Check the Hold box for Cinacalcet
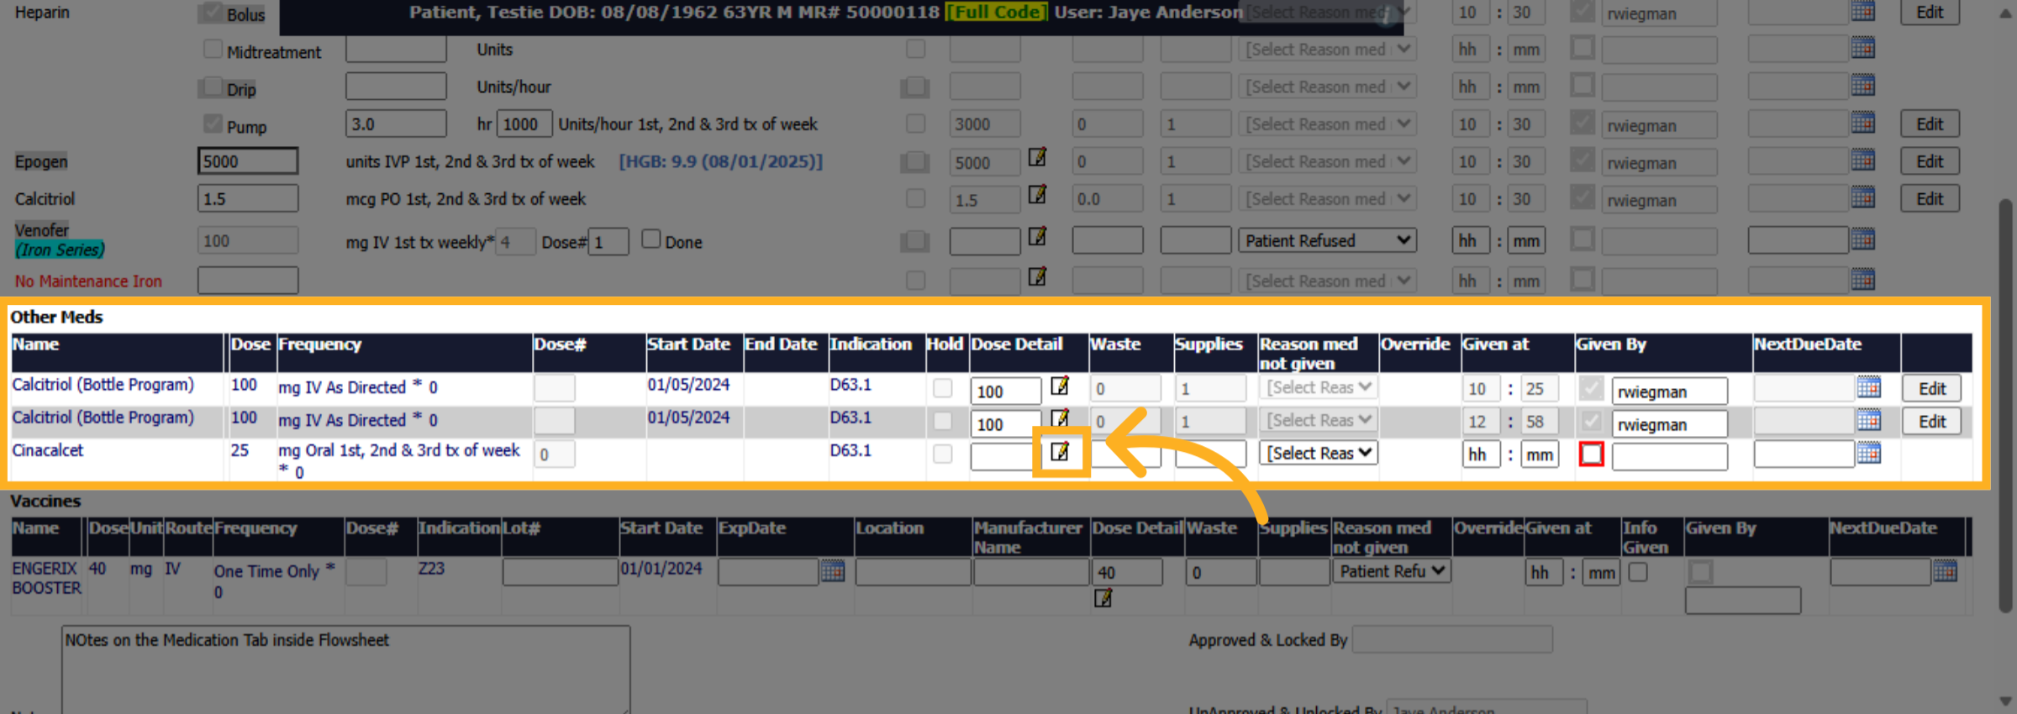Viewport: 2017px width, 714px height. pos(943,454)
